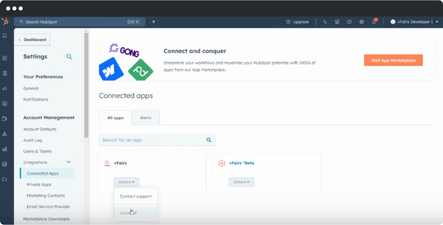Open the notifications bell icon
Screen dimensions: 443x225
tap(374, 22)
